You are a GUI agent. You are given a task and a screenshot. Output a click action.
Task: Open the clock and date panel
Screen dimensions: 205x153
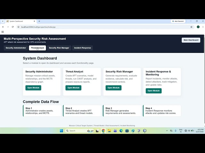200,131
